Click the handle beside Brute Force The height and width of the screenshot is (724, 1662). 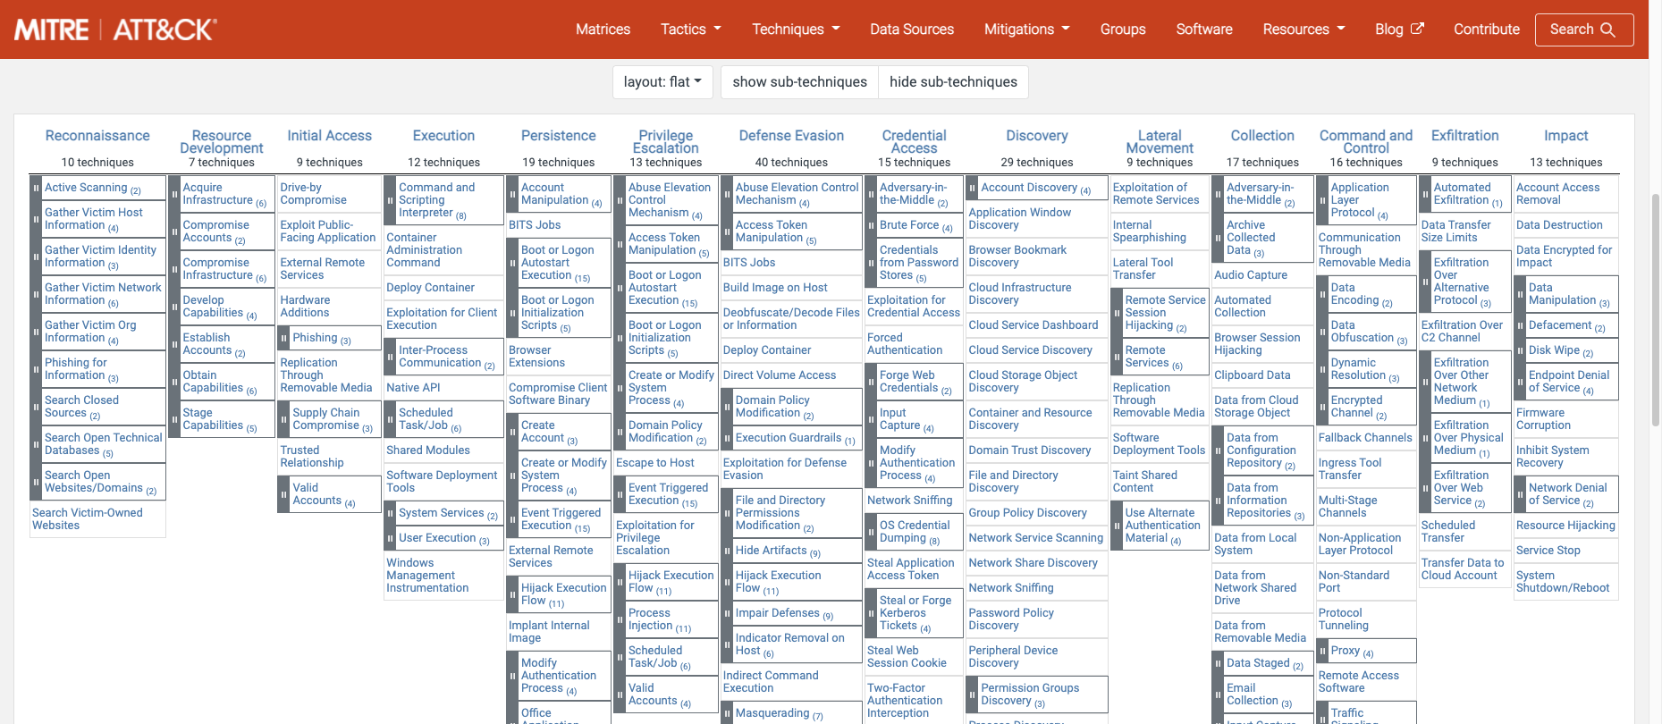pos(872,225)
